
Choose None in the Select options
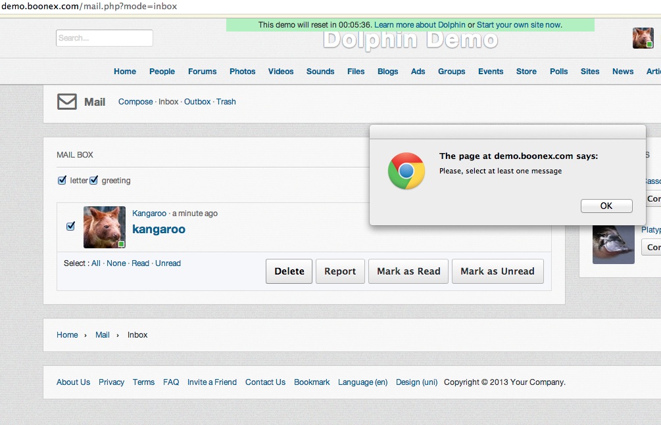[x=116, y=263]
